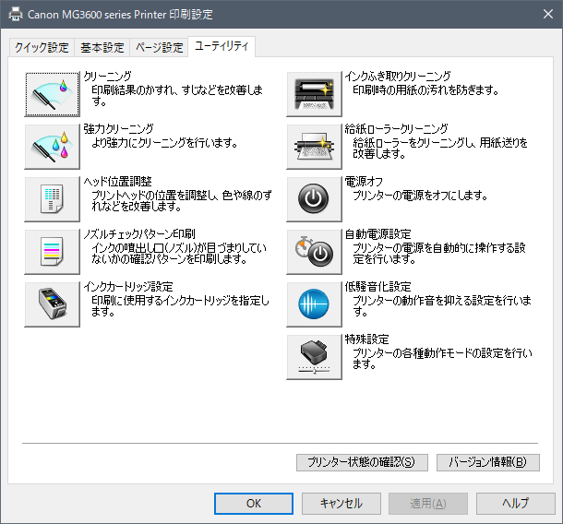This screenshot has width=563, height=524.
Task: Switch to the 基本設定 tab
Action: click(x=102, y=48)
